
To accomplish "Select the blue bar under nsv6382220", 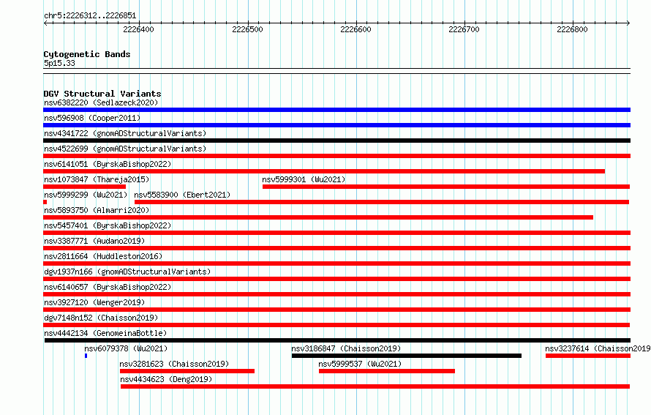I will coord(336,110).
